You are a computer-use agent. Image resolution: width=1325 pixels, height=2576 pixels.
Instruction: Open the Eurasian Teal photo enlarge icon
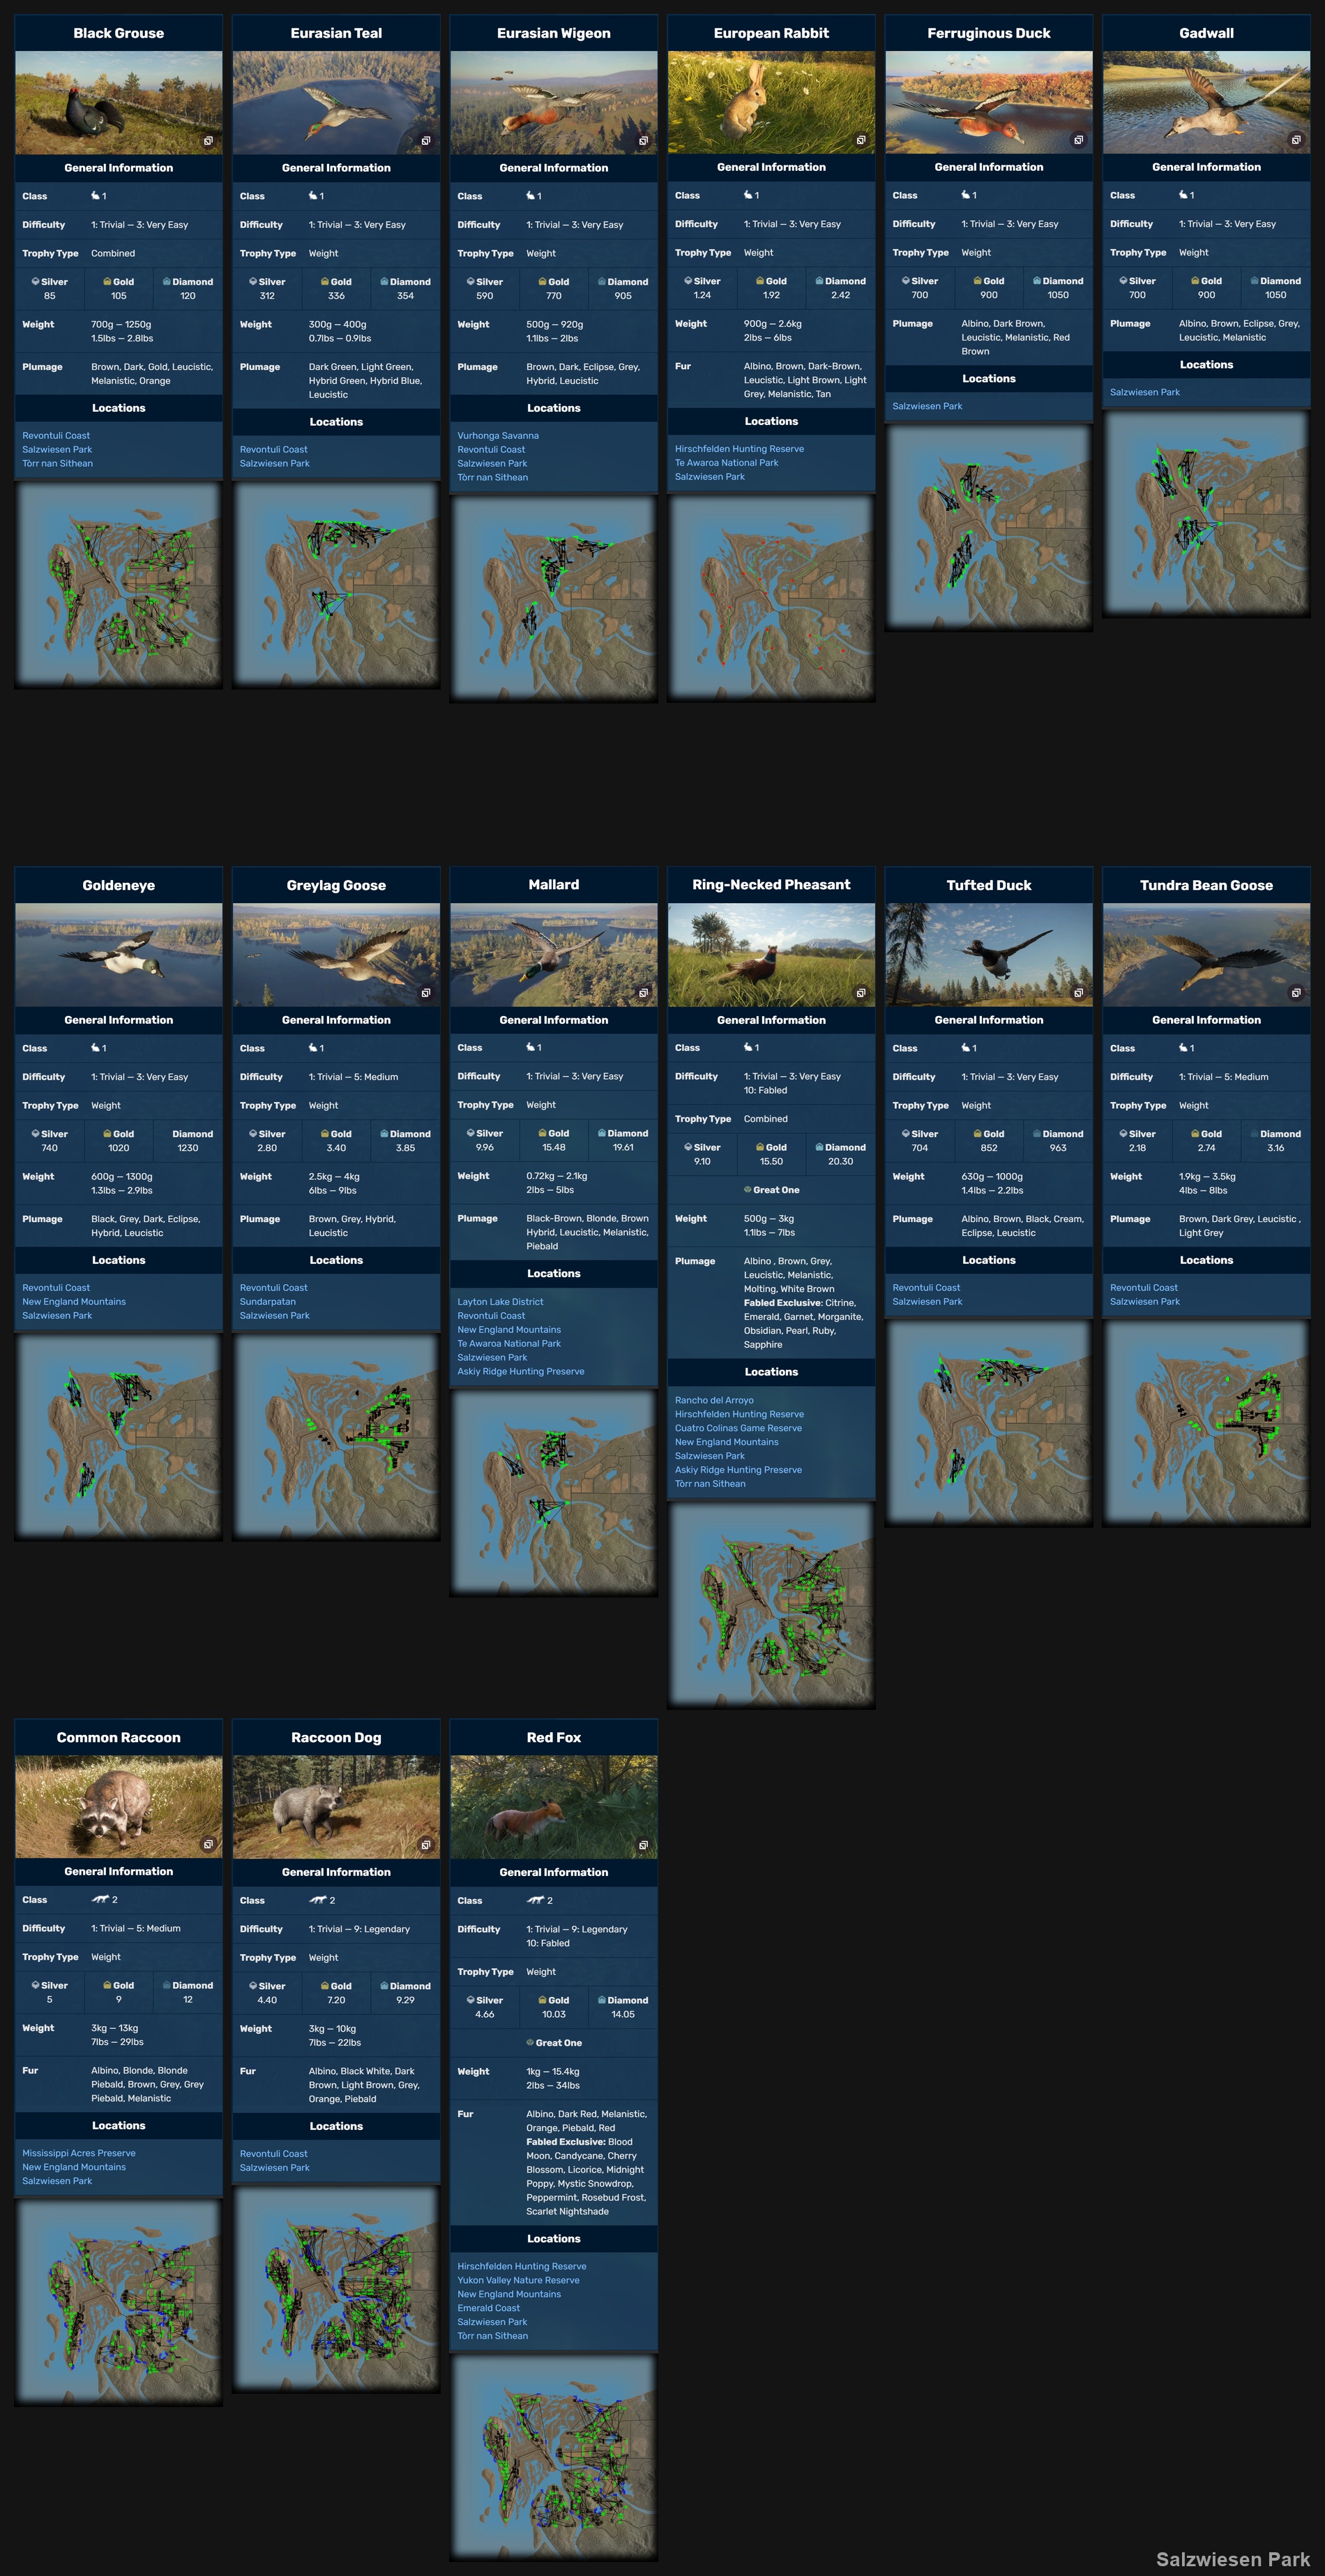[x=425, y=141]
